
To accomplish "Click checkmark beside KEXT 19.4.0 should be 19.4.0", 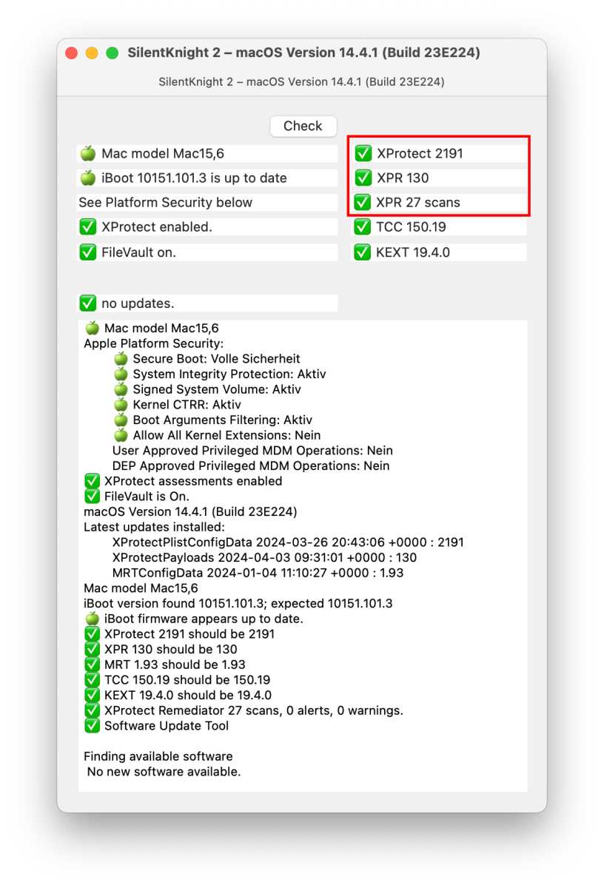I will coord(92,696).
